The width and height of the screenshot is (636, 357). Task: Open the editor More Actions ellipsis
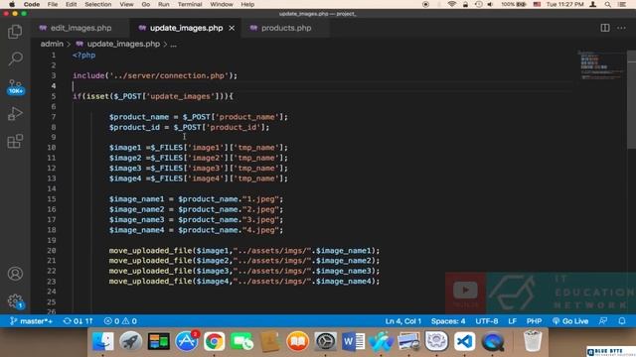point(621,28)
